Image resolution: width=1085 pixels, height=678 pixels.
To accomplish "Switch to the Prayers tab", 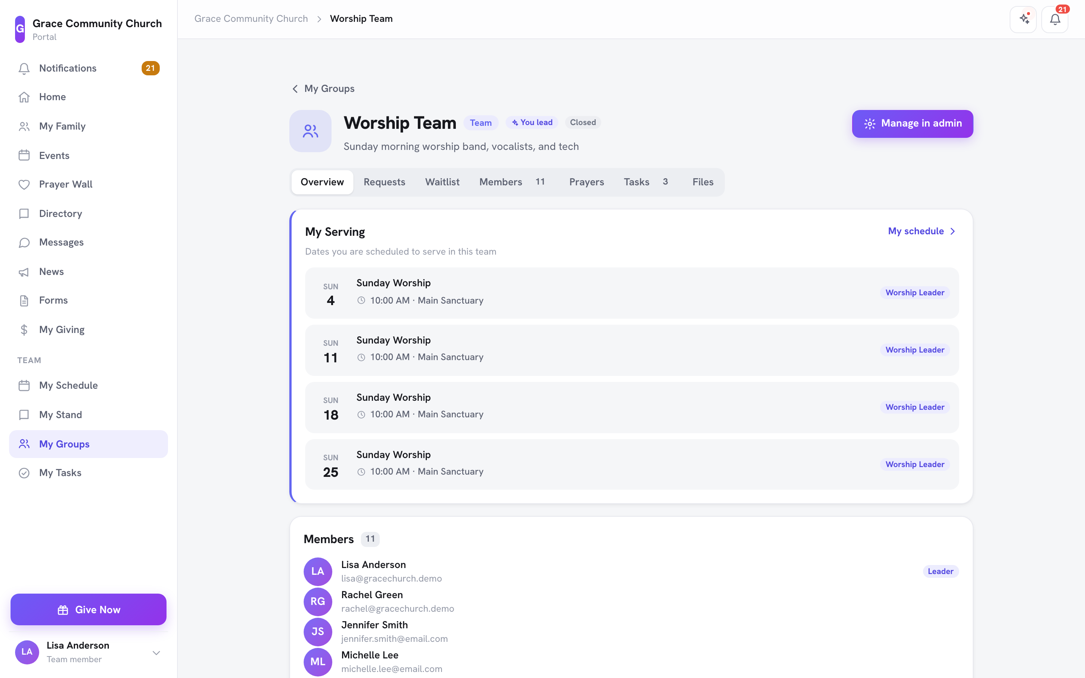I will tap(587, 182).
